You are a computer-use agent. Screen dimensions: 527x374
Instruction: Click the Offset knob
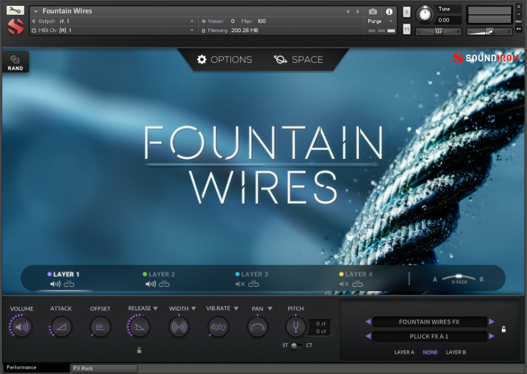(x=100, y=327)
